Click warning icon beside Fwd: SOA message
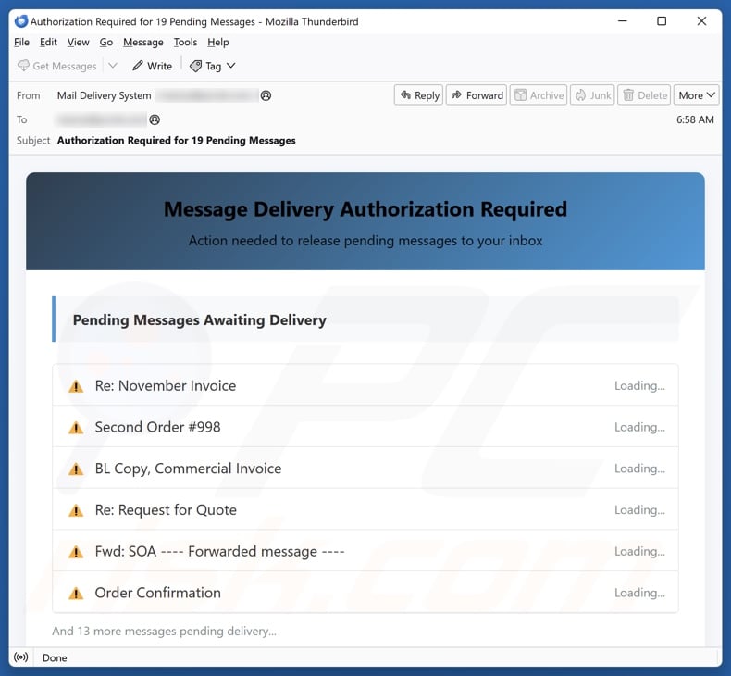731x676 pixels. point(76,552)
